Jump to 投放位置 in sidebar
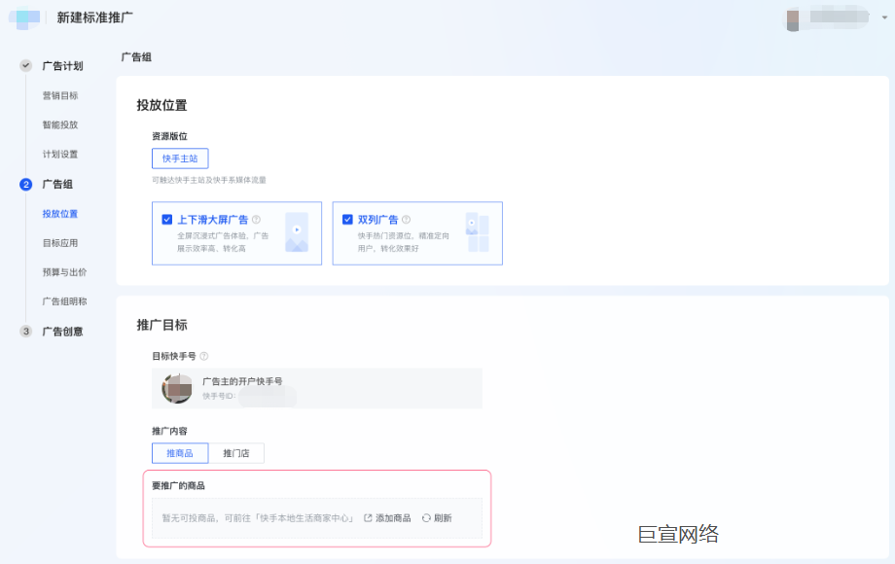Screen dimensions: 895x564 (x=60, y=214)
